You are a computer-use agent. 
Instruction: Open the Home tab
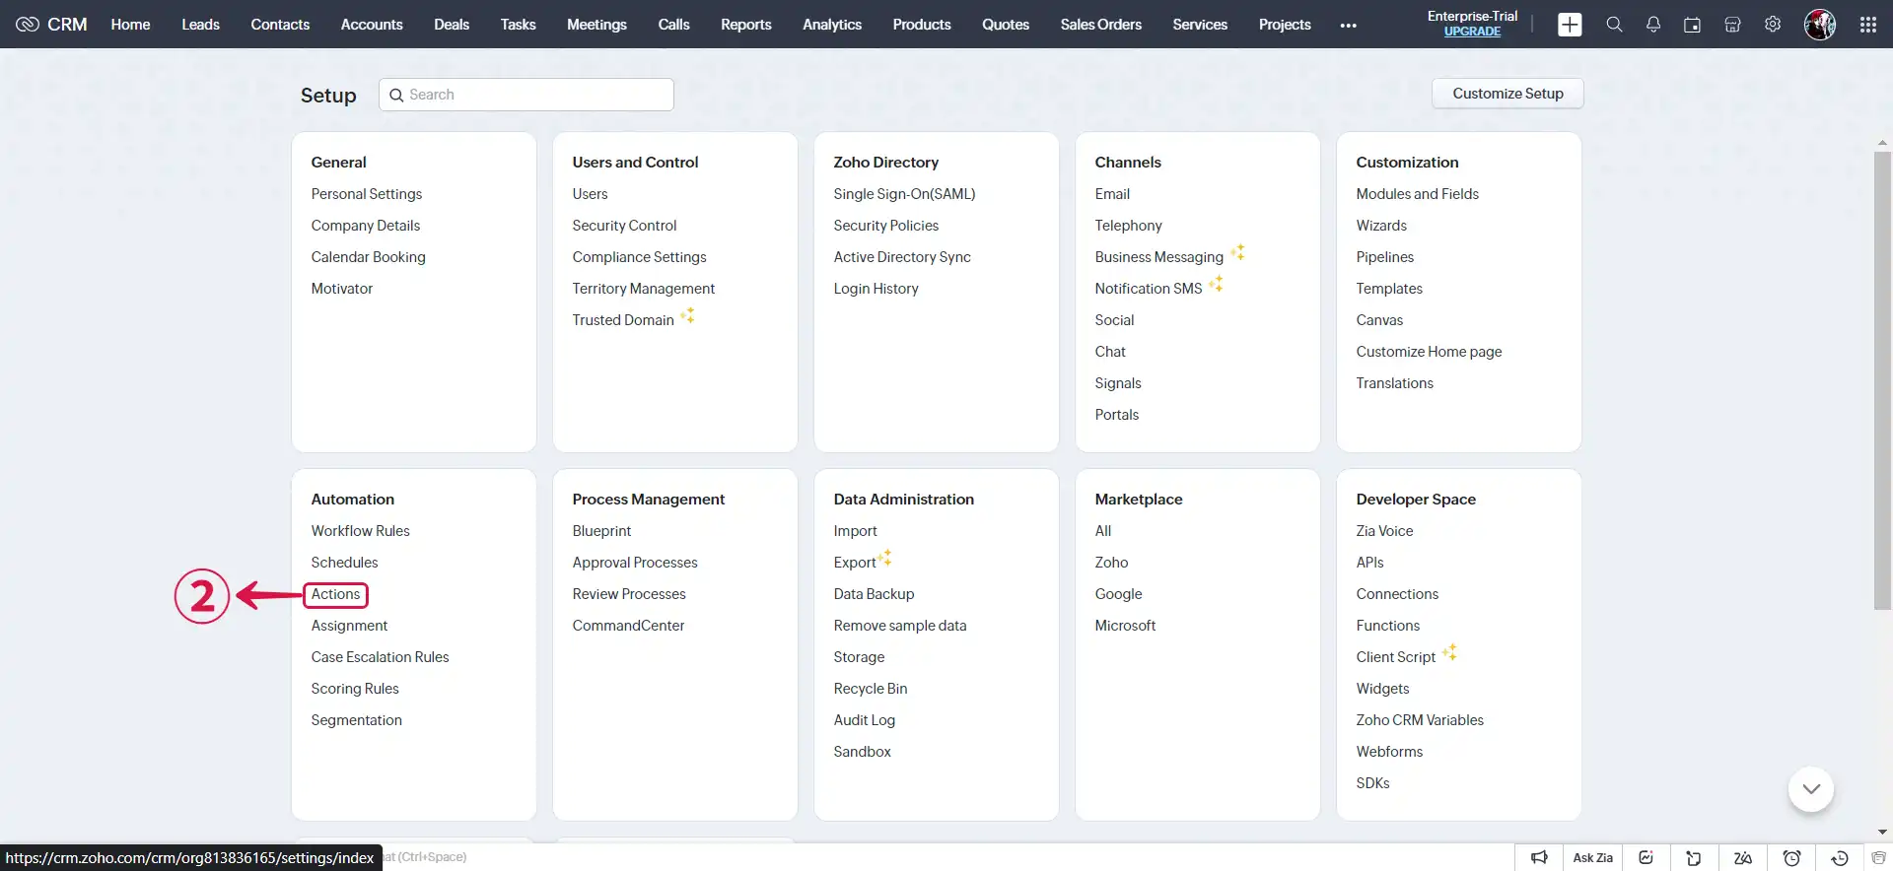[130, 25]
